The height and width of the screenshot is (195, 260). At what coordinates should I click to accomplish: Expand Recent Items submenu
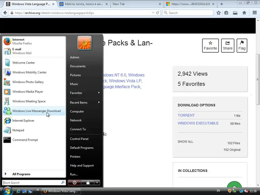(85, 103)
